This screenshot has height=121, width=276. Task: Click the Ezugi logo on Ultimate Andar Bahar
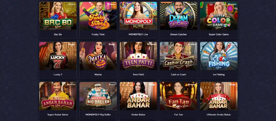pyautogui.click(x=233, y=84)
